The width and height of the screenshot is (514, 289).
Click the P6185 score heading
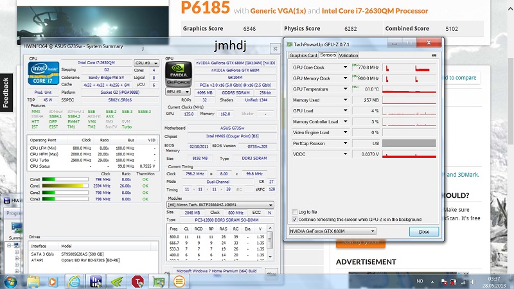pos(205,8)
